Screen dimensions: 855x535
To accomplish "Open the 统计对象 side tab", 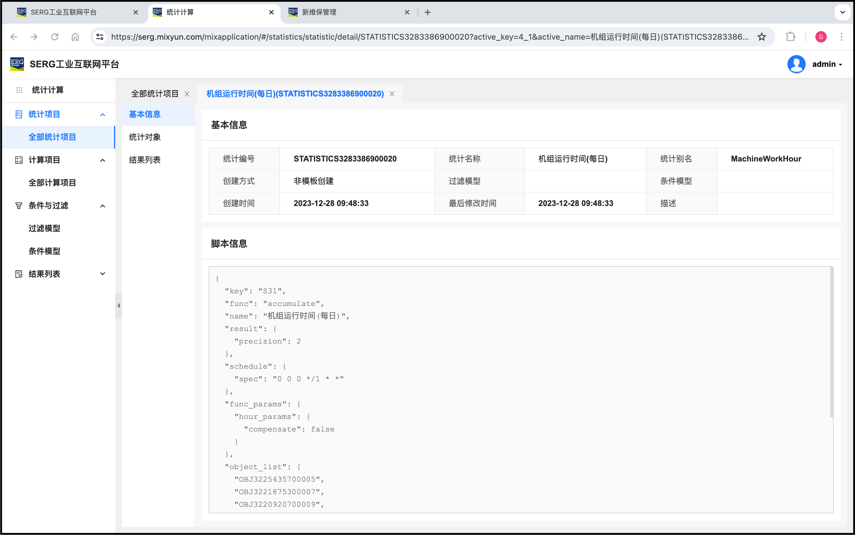I will pyautogui.click(x=145, y=137).
